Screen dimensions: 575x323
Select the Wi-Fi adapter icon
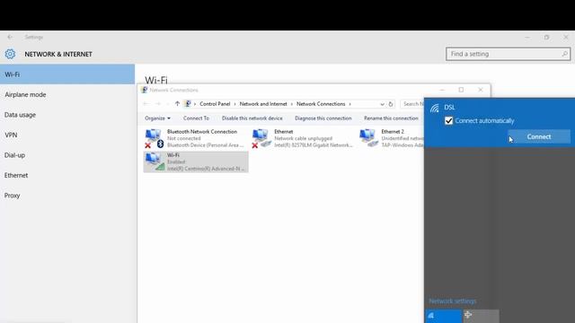pyautogui.click(x=154, y=161)
